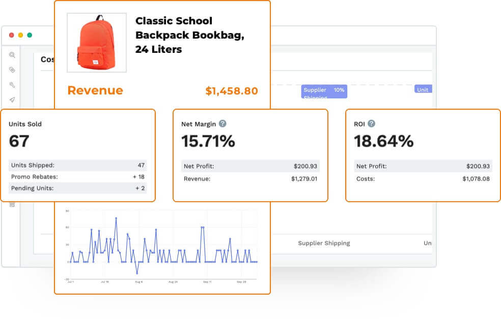Screen dimensions: 501x319
Task: Select the tag icon in left sidebar
Action: [12, 70]
